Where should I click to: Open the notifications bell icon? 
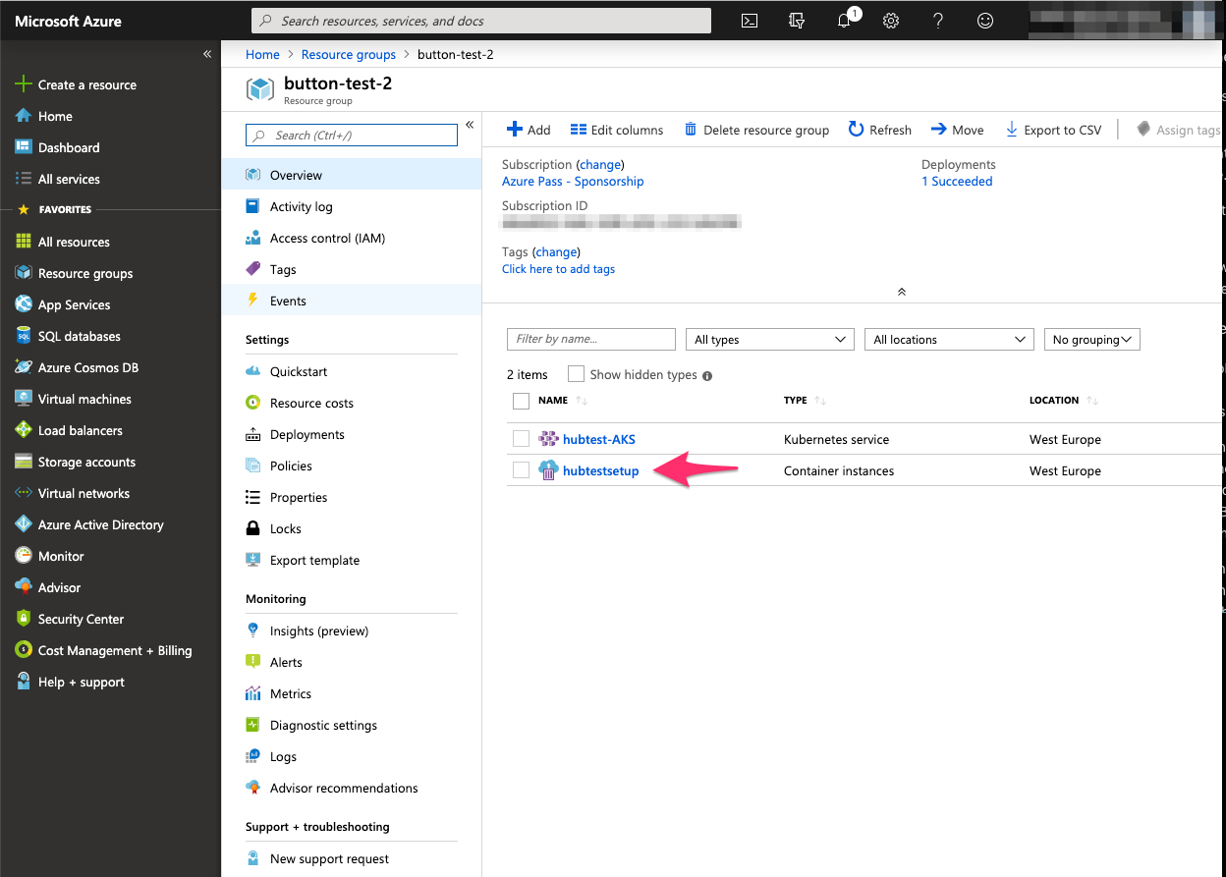click(x=845, y=21)
